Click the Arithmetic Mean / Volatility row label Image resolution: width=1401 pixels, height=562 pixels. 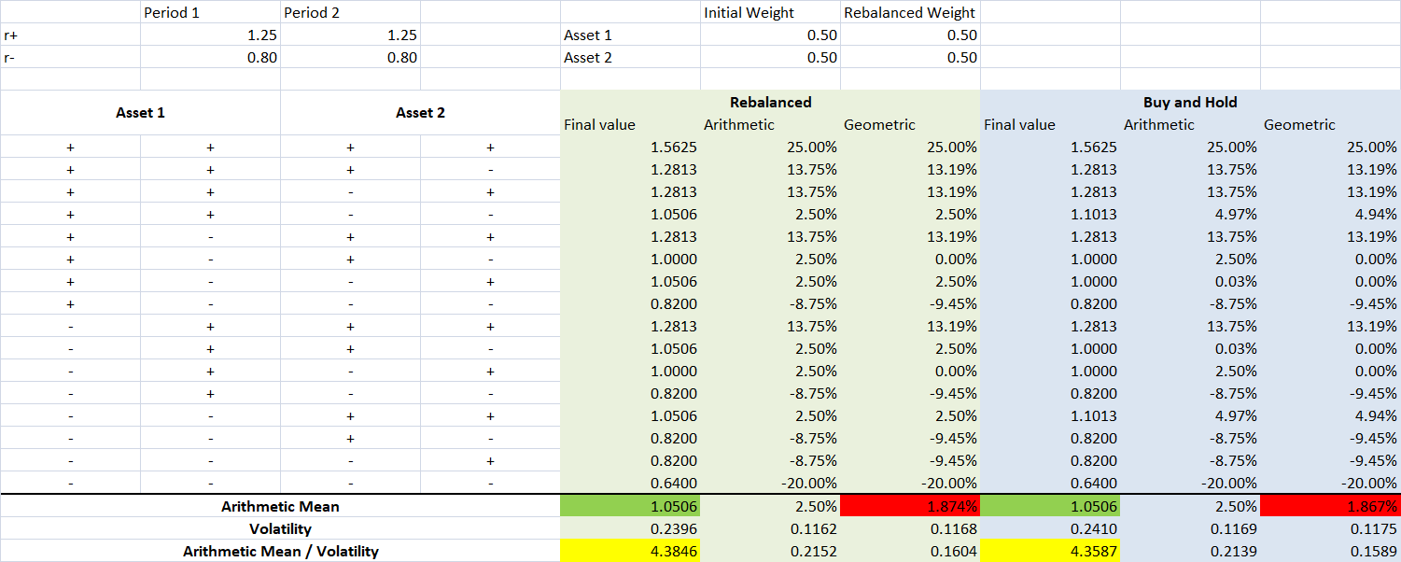[x=280, y=551]
